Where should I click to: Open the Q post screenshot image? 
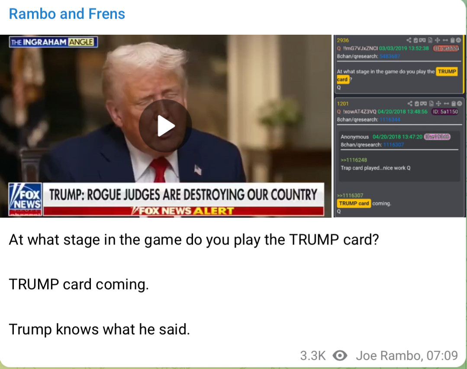[x=399, y=126]
